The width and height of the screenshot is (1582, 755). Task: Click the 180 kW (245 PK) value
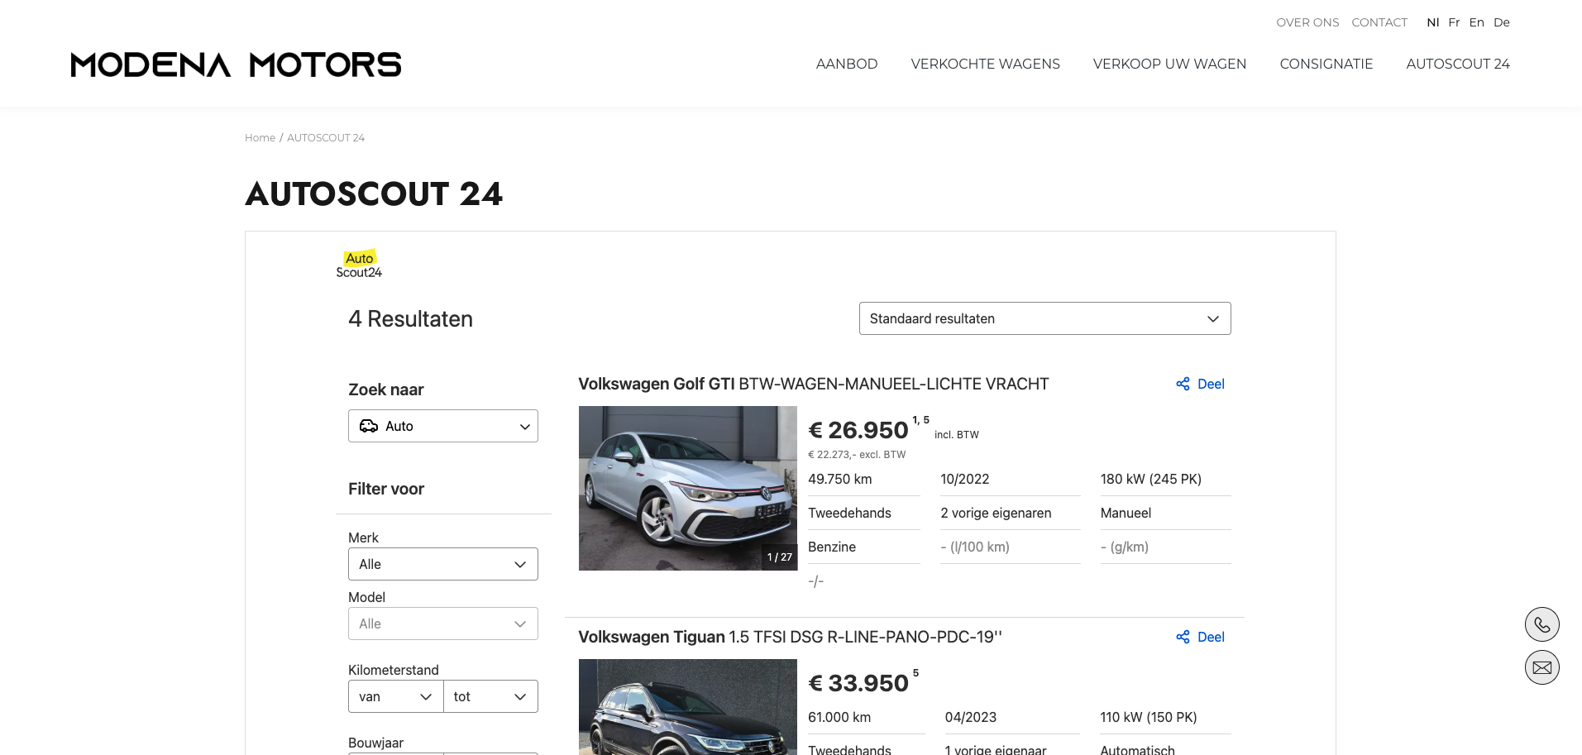point(1150,479)
